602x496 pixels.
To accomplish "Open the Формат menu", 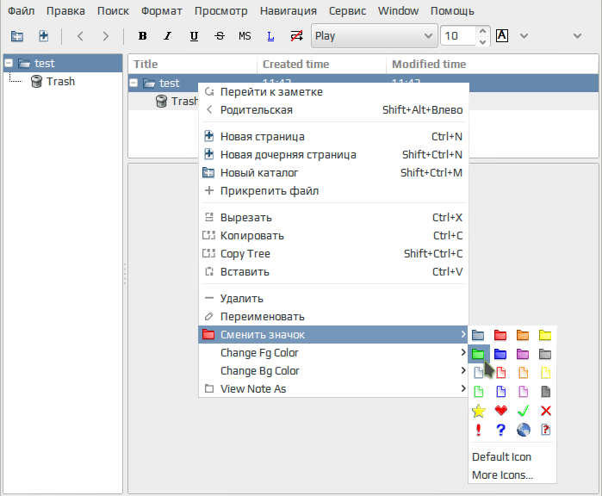I will [162, 11].
